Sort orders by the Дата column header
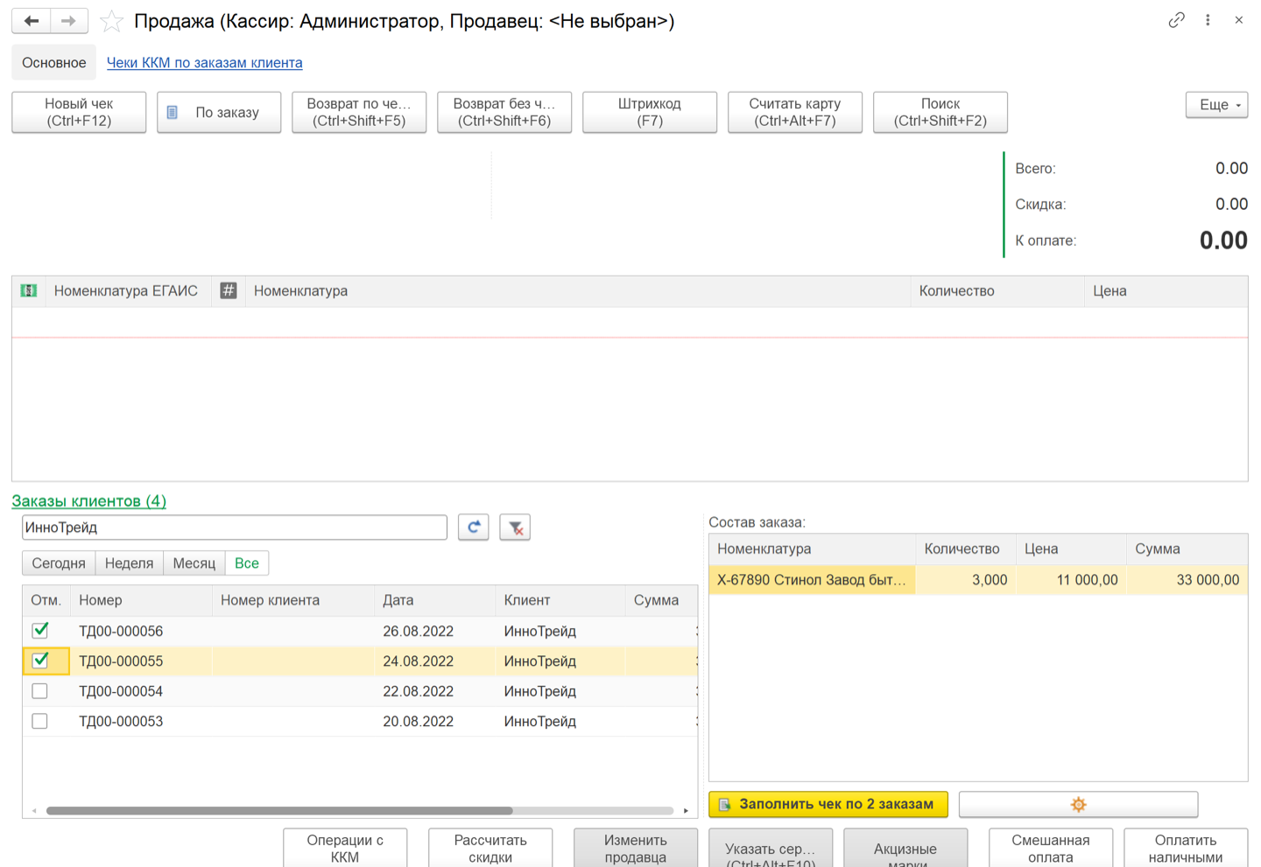 [434, 600]
